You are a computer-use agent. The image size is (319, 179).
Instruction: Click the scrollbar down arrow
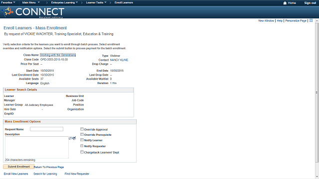click(317, 177)
